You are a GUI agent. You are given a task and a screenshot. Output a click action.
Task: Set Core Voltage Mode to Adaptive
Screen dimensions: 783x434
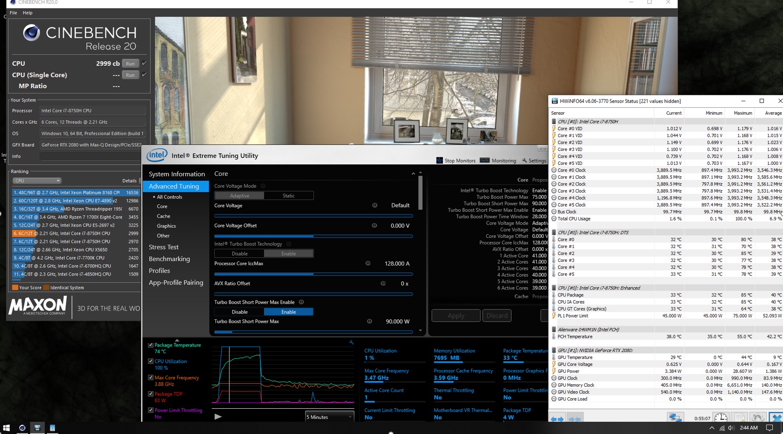click(239, 196)
